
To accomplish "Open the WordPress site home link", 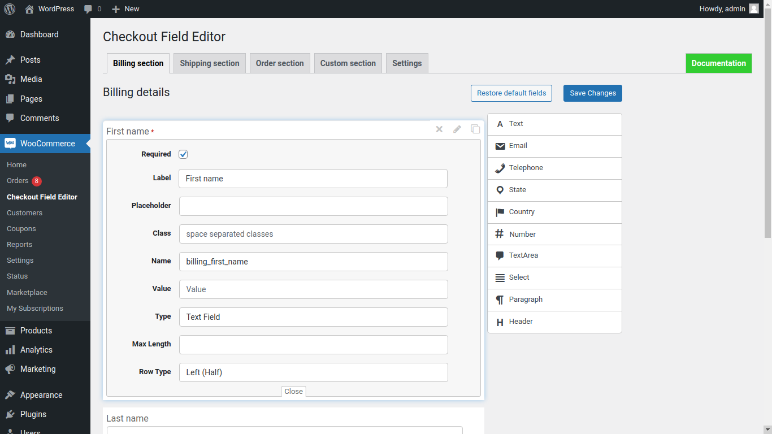I will point(49,9).
